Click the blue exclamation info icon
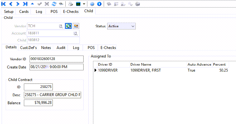The image size is (236, 124). [99, 4]
